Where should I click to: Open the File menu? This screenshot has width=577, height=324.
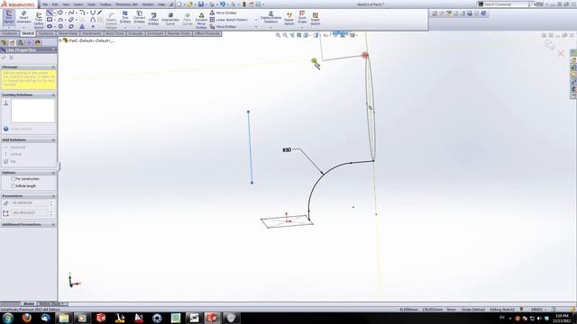pyautogui.click(x=45, y=4)
